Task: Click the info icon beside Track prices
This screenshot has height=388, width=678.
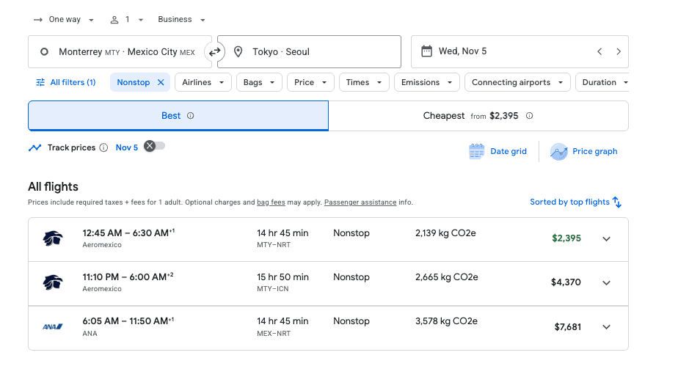Action: click(x=103, y=147)
